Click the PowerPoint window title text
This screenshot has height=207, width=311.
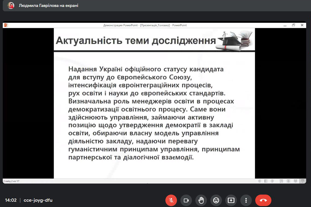145,25
